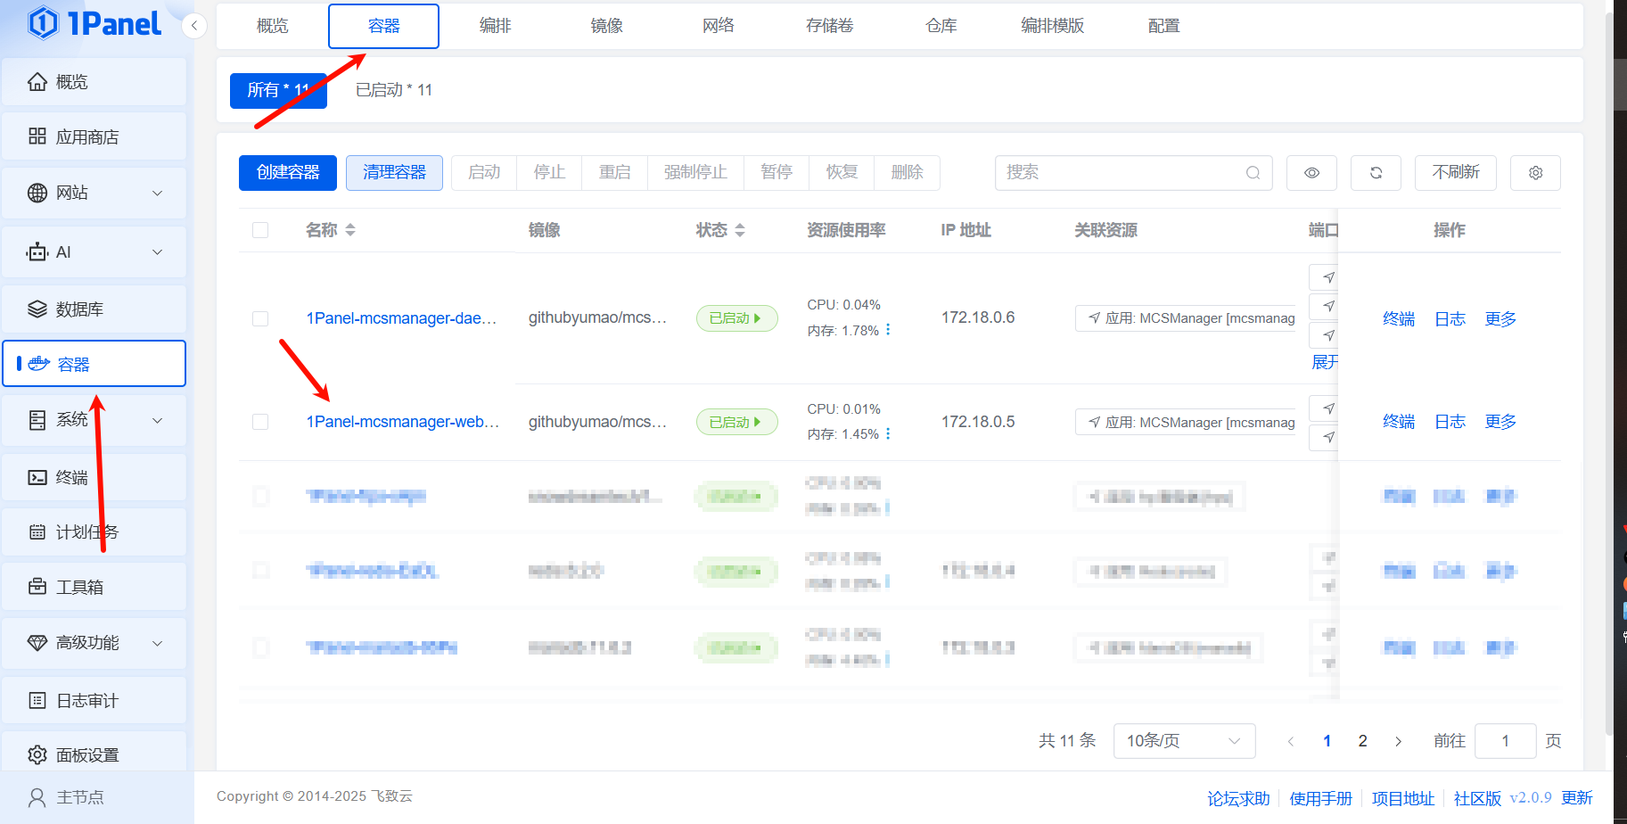Click the 1Panel logo

click(94, 24)
